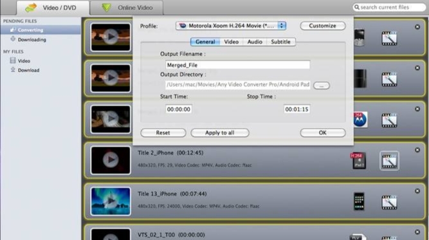Switch to the Online Video tab
429x240 pixels.
(x=127, y=8)
